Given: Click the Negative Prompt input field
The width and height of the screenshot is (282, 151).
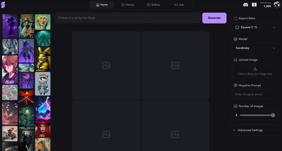Looking at the screenshot, I should pyautogui.click(x=255, y=94).
